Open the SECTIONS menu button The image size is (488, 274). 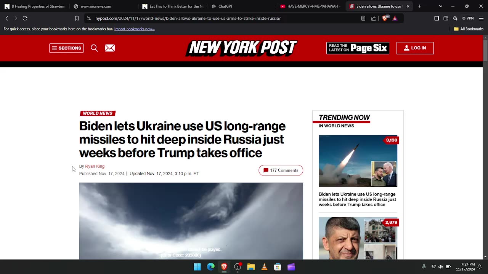(66, 48)
